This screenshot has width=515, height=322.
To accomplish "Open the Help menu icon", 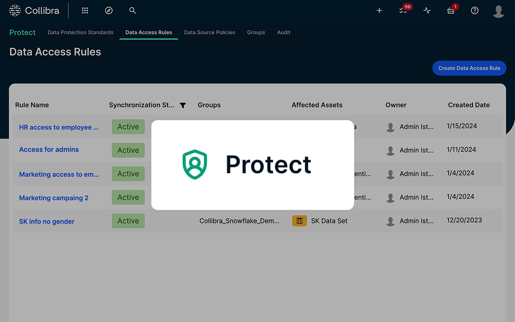I will 474,10.
